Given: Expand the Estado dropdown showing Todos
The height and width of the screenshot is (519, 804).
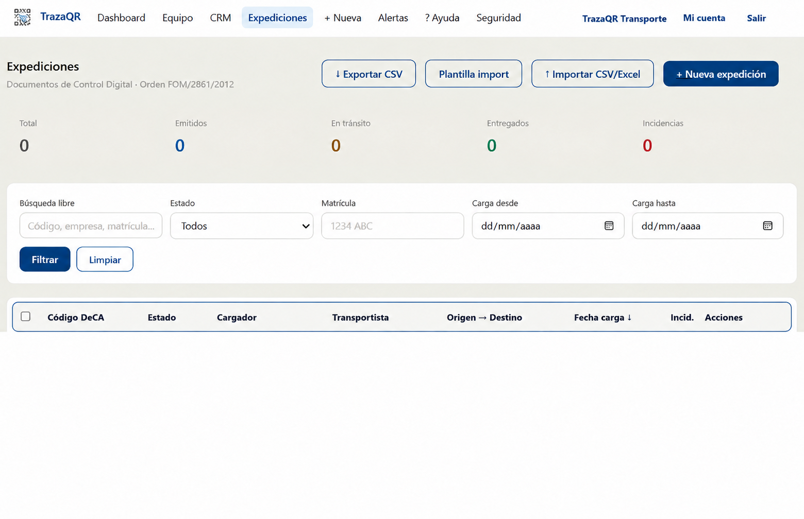Looking at the screenshot, I should click(x=242, y=226).
